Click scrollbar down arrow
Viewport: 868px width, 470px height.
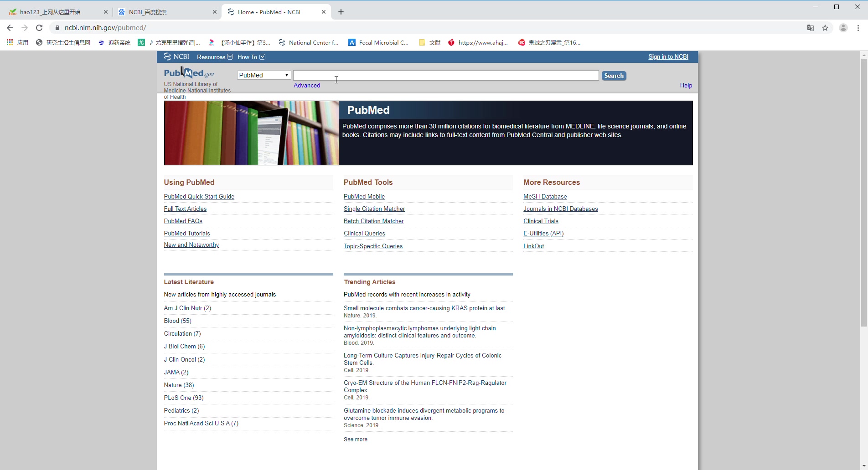[864, 466]
